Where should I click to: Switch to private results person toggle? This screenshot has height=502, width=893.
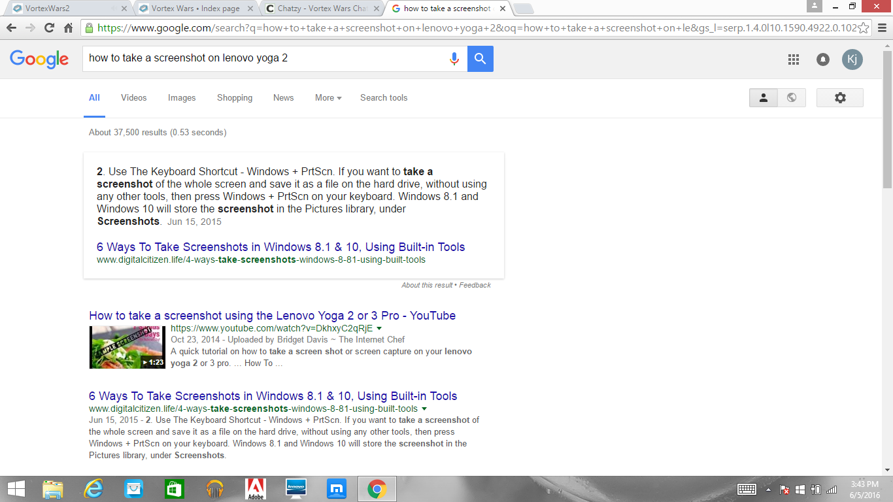764,97
